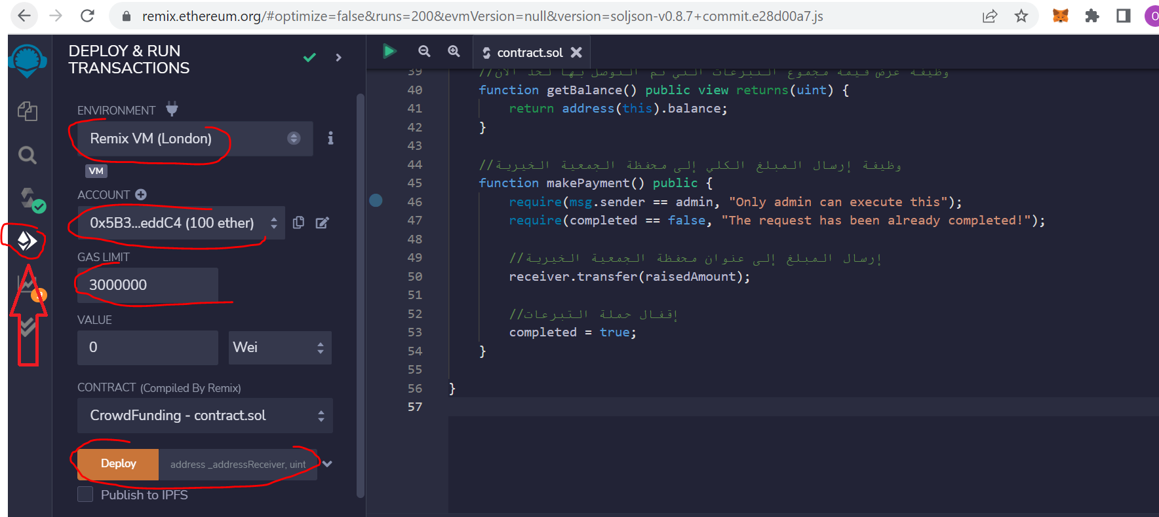1159x517 pixels.
Task: Copy the account address to clipboard
Action: point(298,223)
